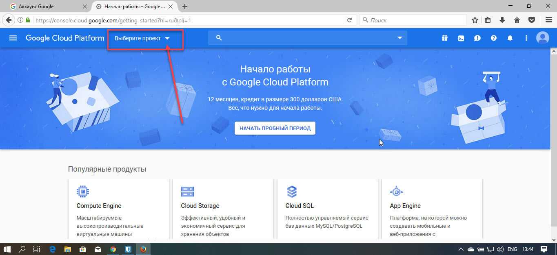Open a new browser tab

point(185,7)
